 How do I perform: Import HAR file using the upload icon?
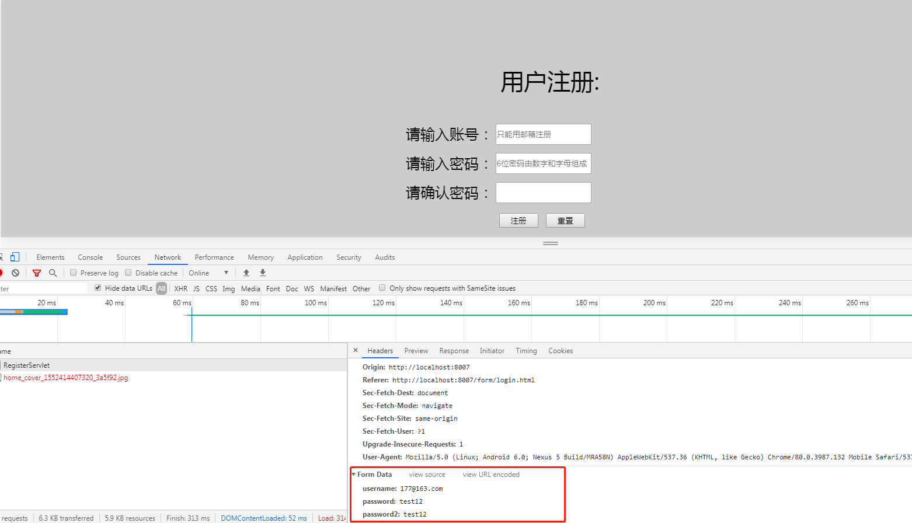coord(246,273)
